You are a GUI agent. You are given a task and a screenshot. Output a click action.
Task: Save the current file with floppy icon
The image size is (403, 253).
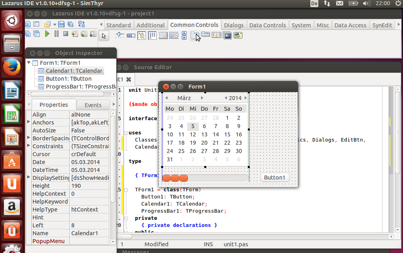61,25
